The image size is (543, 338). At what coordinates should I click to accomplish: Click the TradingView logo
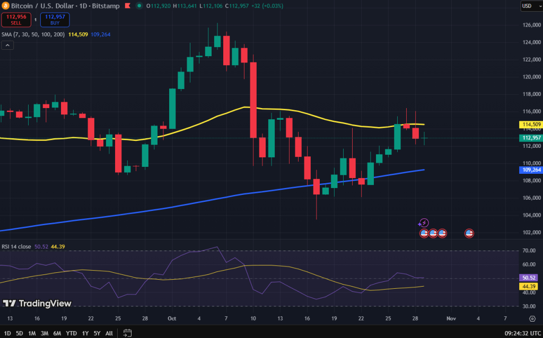click(x=37, y=304)
